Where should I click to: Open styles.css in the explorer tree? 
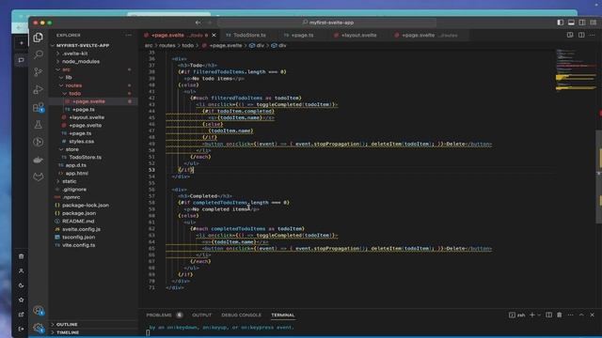tap(82, 141)
